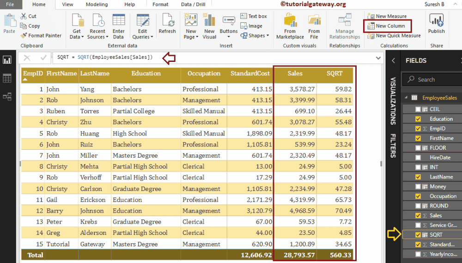Open Model relationships view icon

(7, 97)
